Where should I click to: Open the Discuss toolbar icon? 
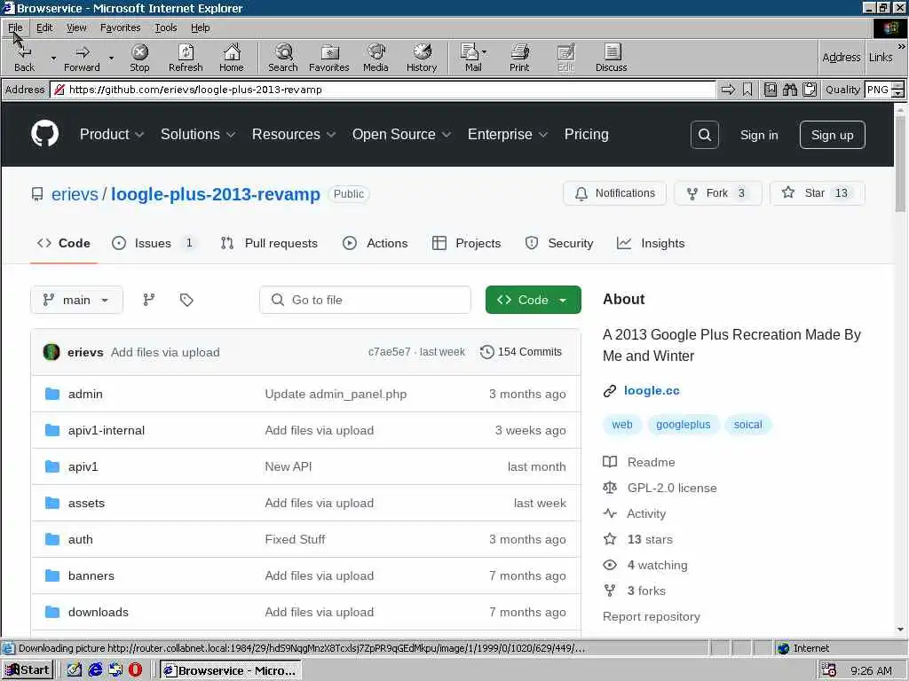(611, 58)
